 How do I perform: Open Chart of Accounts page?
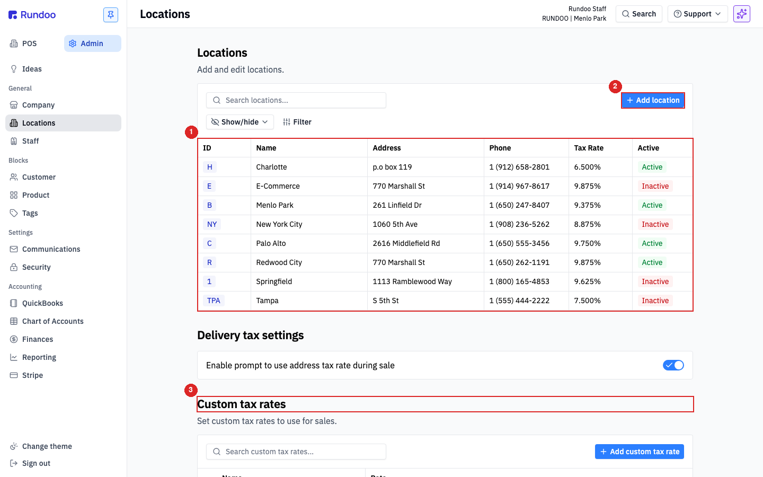click(x=63, y=321)
